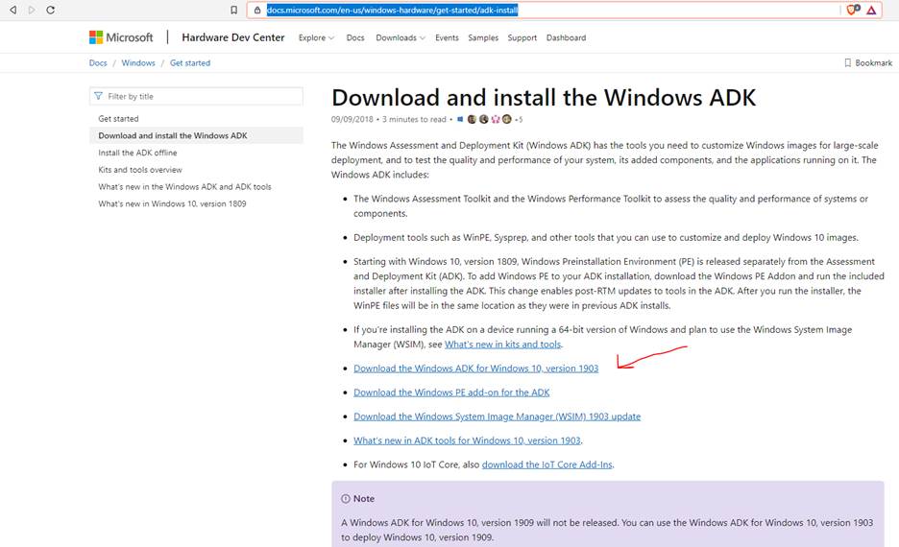Open the Brave Shields lion icon
The height and width of the screenshot is (547, 899).
click(x=853, y=10)
